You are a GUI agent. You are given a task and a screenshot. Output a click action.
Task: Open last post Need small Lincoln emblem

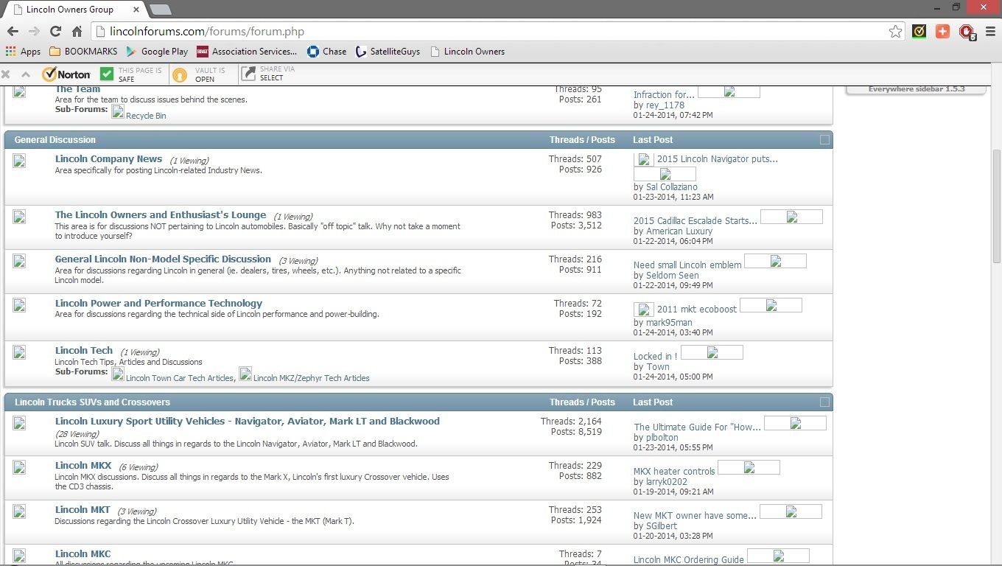click(687, 265)
